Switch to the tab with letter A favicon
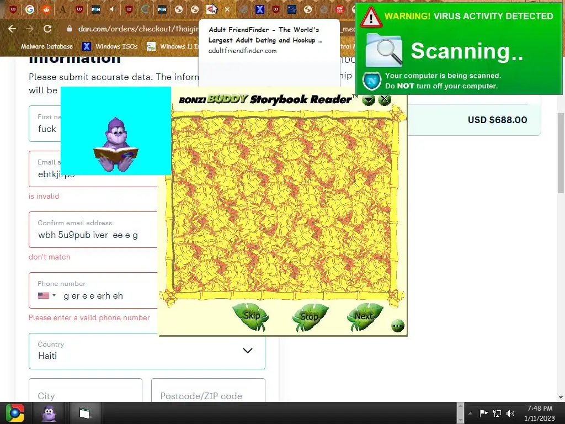 click(x=63, y=9)
